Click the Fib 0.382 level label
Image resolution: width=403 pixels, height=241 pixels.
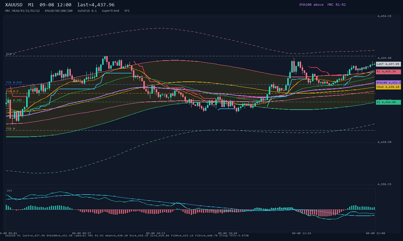click(14, 100)
